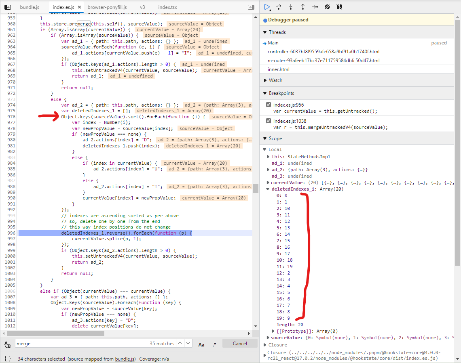Screen dimensions: 461x363
Task: Set breakpoint on line number 1000
Action: click(x=10, y=256)
